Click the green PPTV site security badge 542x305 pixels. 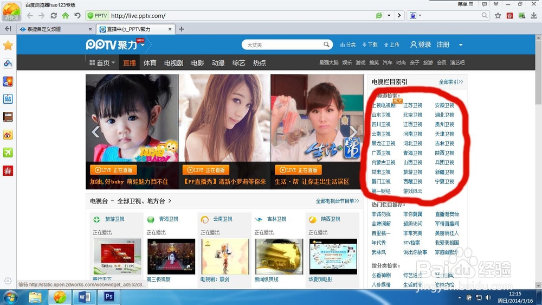[x=97, y=16]
